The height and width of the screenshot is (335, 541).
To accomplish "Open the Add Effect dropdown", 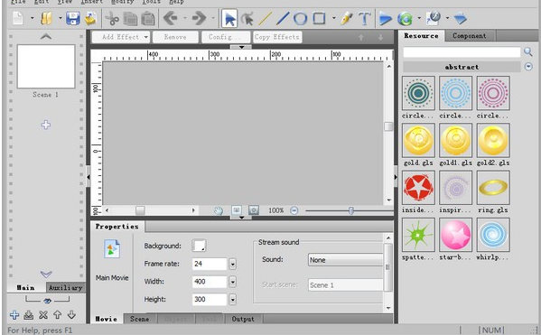I will (121, 37).
